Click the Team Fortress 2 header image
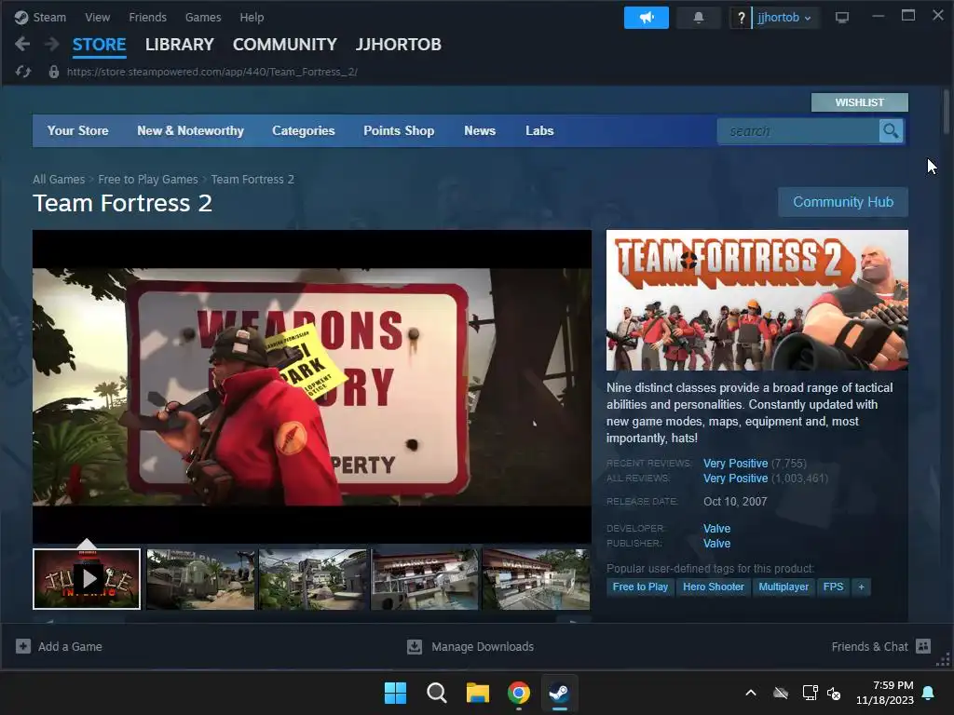Image resolution: width=954 pixels, height=715 pixels. coord(756,300)
